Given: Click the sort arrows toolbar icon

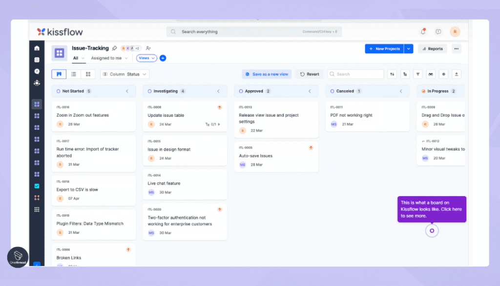Looking at the screenshot, I should 392,74.
